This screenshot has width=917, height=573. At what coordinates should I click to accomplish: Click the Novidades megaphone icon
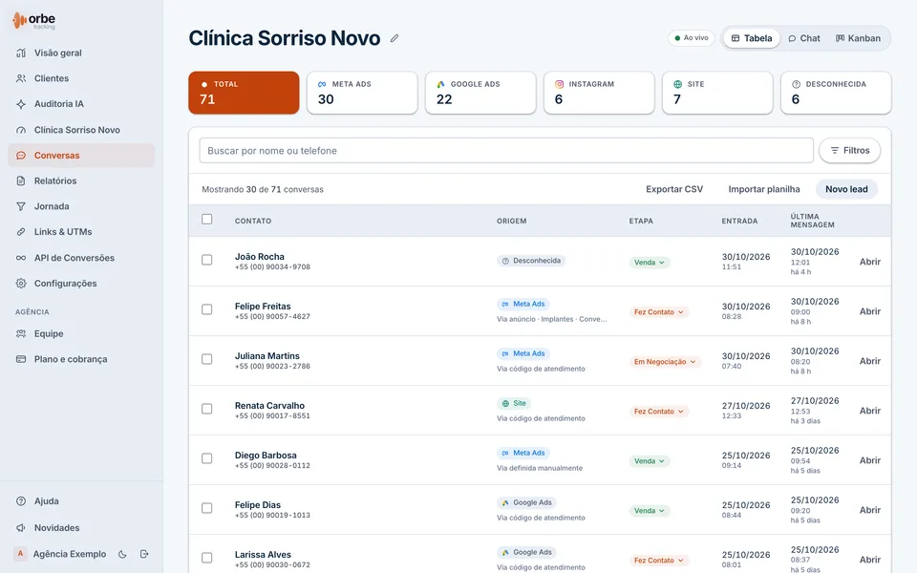(x=21, y=527)
